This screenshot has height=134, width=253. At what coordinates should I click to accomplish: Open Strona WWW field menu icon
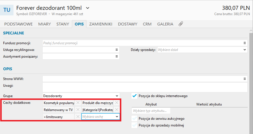click(x=245, y=79)
